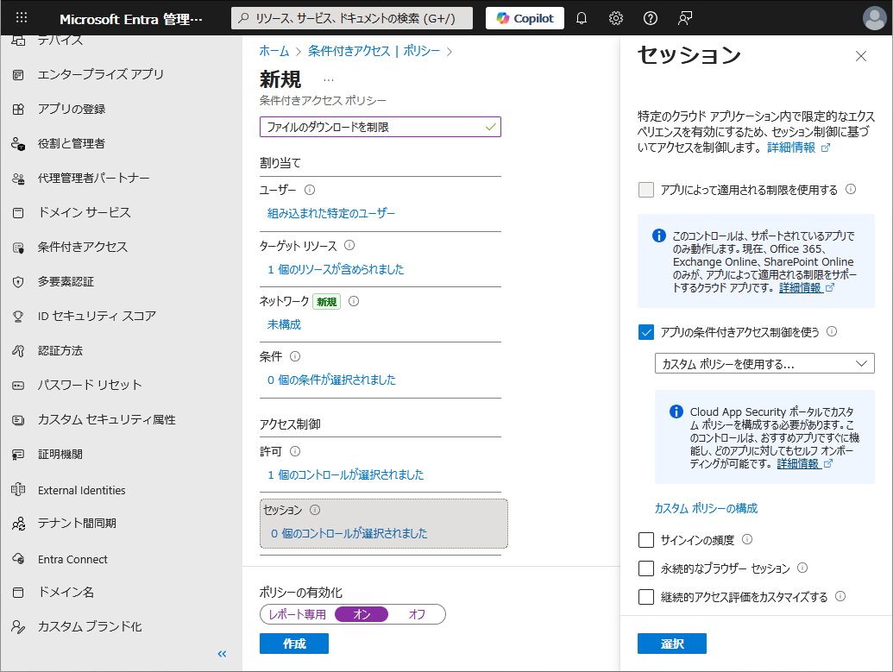Screen dimensions: 893x672
Task: Click the 多要素認証 shield icon
Action: 18,282
